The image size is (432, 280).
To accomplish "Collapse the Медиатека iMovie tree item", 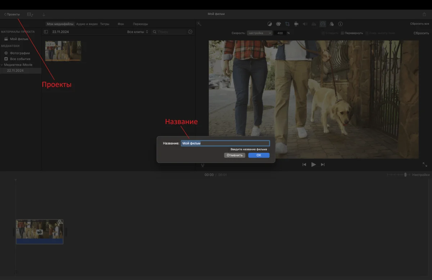I will 2,65.
